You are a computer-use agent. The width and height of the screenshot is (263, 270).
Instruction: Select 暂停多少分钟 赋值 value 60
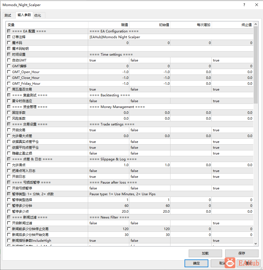pos(109,205)
